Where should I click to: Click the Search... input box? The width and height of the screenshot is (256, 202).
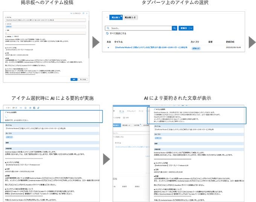139,28
